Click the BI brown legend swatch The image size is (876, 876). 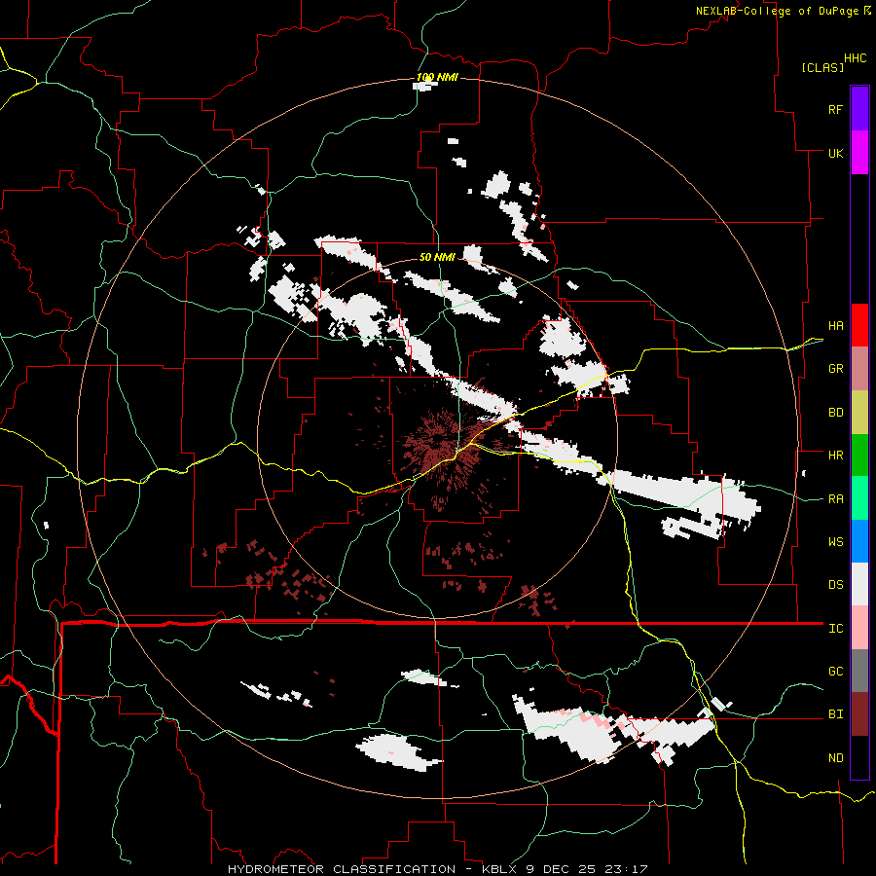click(x=859, y=714)
